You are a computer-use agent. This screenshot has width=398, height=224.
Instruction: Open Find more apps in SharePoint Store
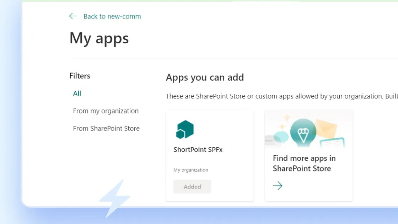tap(304, 163)
